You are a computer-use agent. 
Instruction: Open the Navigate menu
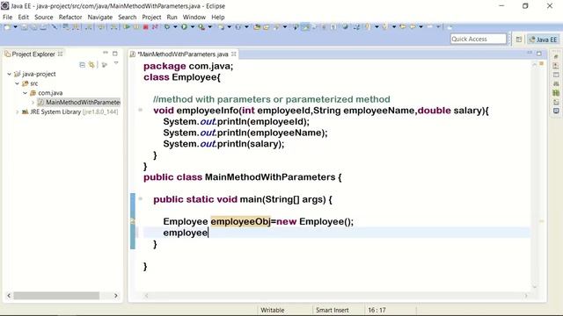pyautogui.click(x=100, y=18)
